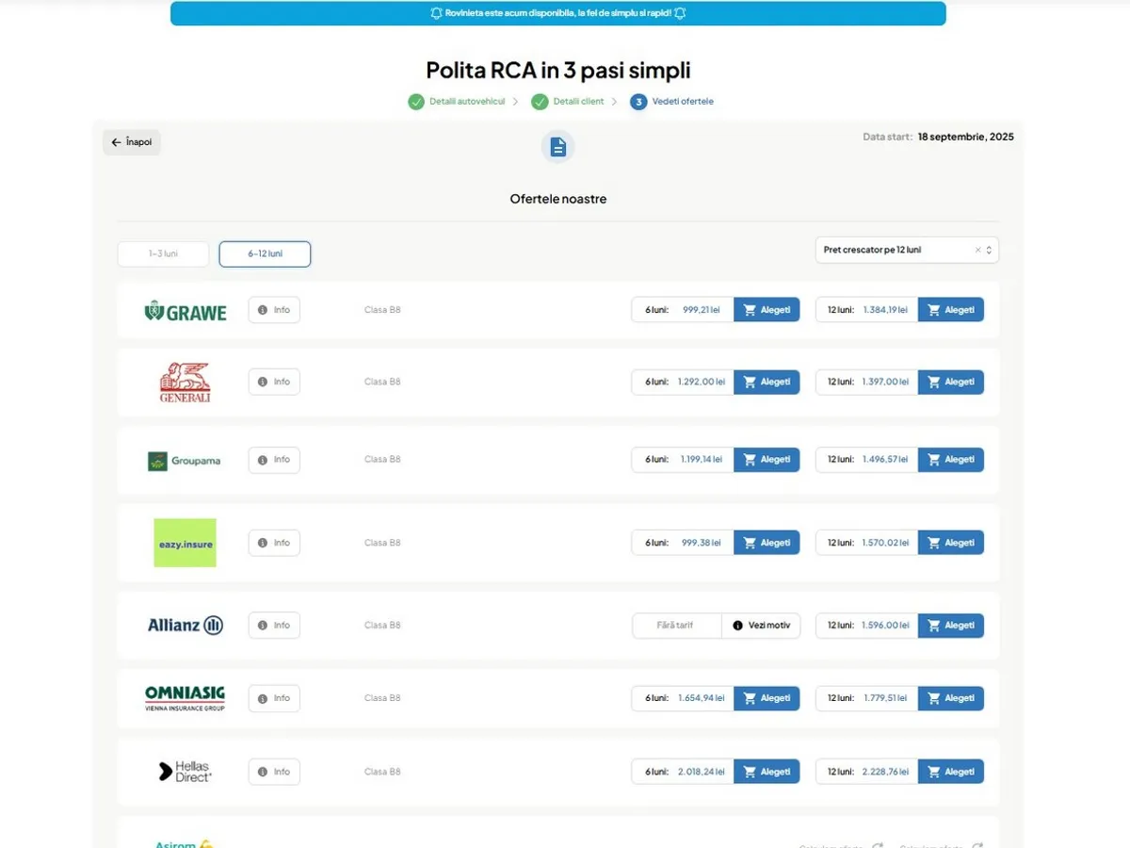The image size is (1130, 848).
Task: Choose GRAWE 12 luni offer with Alegeti
Action: click(951, 310)
